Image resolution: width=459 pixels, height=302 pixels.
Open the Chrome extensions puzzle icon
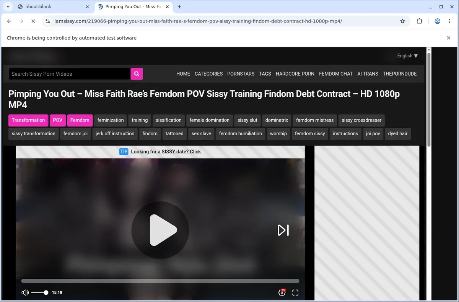(420, 21)
